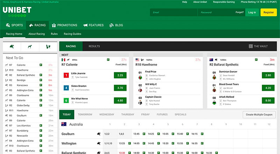Select Little Jeannie odds 2.25
The width and height of the screenshot is (280, 154).
point(120,75)
